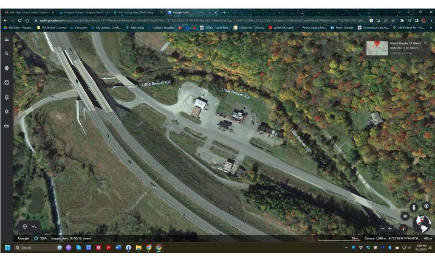Toggle the 3D view button

[405, 216]
